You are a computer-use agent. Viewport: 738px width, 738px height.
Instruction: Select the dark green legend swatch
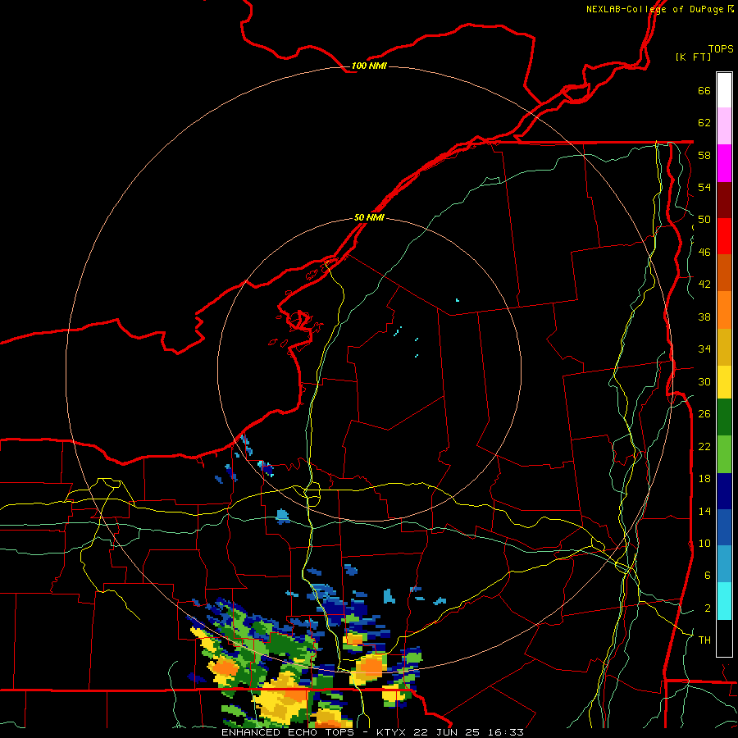coord(724,417)
